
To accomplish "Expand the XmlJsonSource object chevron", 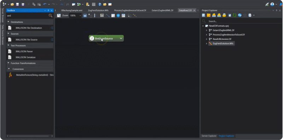I will point(121,38).
